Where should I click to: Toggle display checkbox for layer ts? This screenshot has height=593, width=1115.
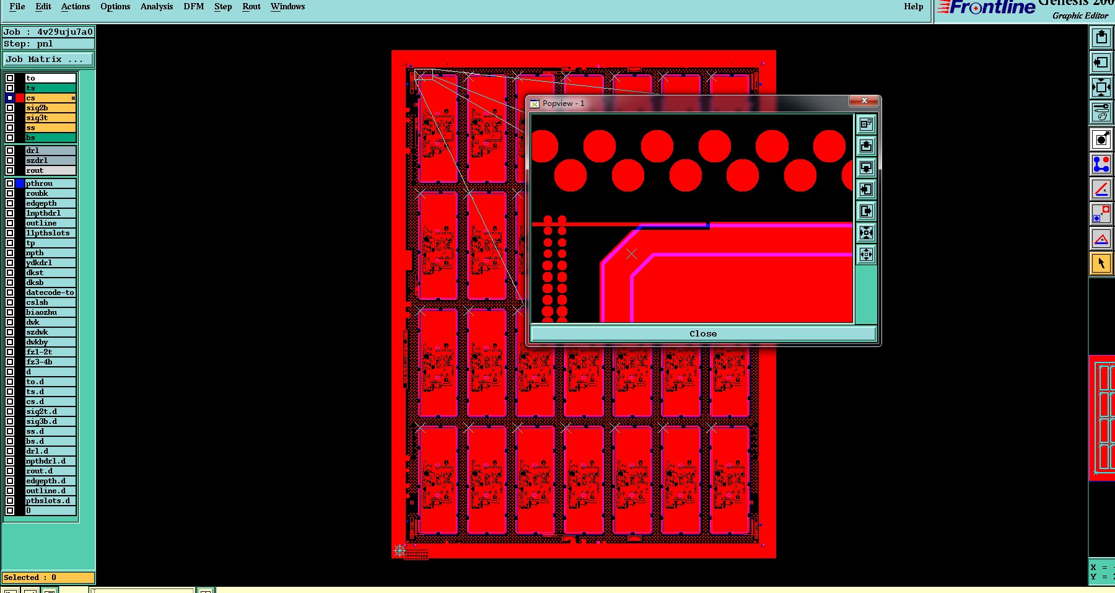pyautogui.click(x=10, y=88)
